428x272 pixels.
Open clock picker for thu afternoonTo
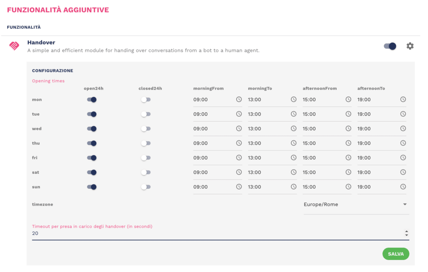pos(403,143)
